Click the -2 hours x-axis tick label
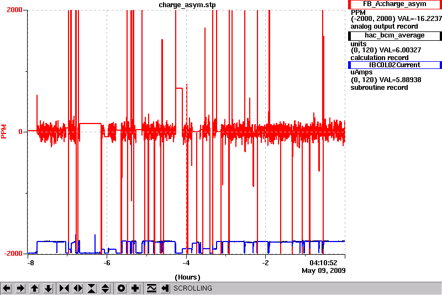 (265, 262)
